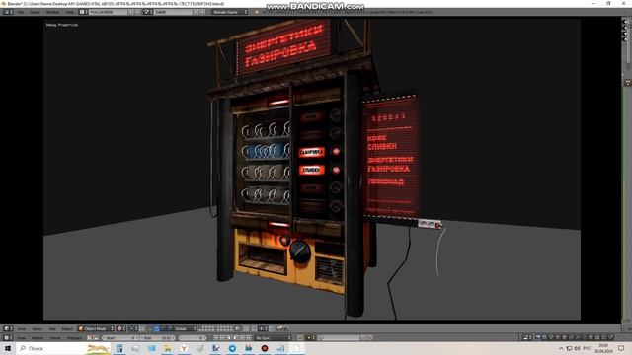The width and height of the screenshot is (632, 355).
Task: Toggle use preview range in timeline
Action: click(x=90, y=337)
